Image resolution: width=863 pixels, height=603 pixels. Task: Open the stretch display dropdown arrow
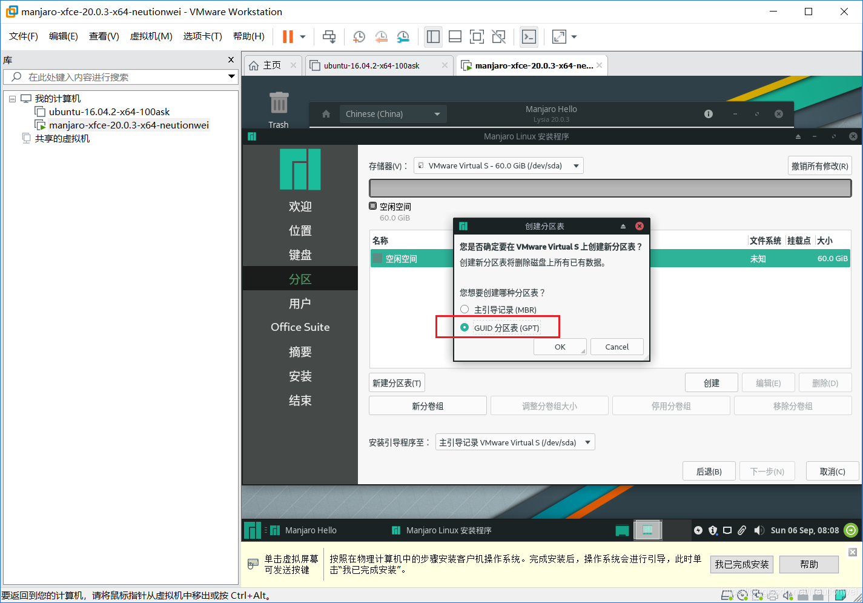pos(574,37)
